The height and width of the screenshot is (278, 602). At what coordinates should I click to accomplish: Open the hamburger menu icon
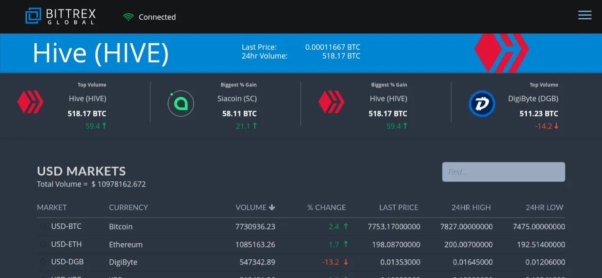[x=585, y=15]
